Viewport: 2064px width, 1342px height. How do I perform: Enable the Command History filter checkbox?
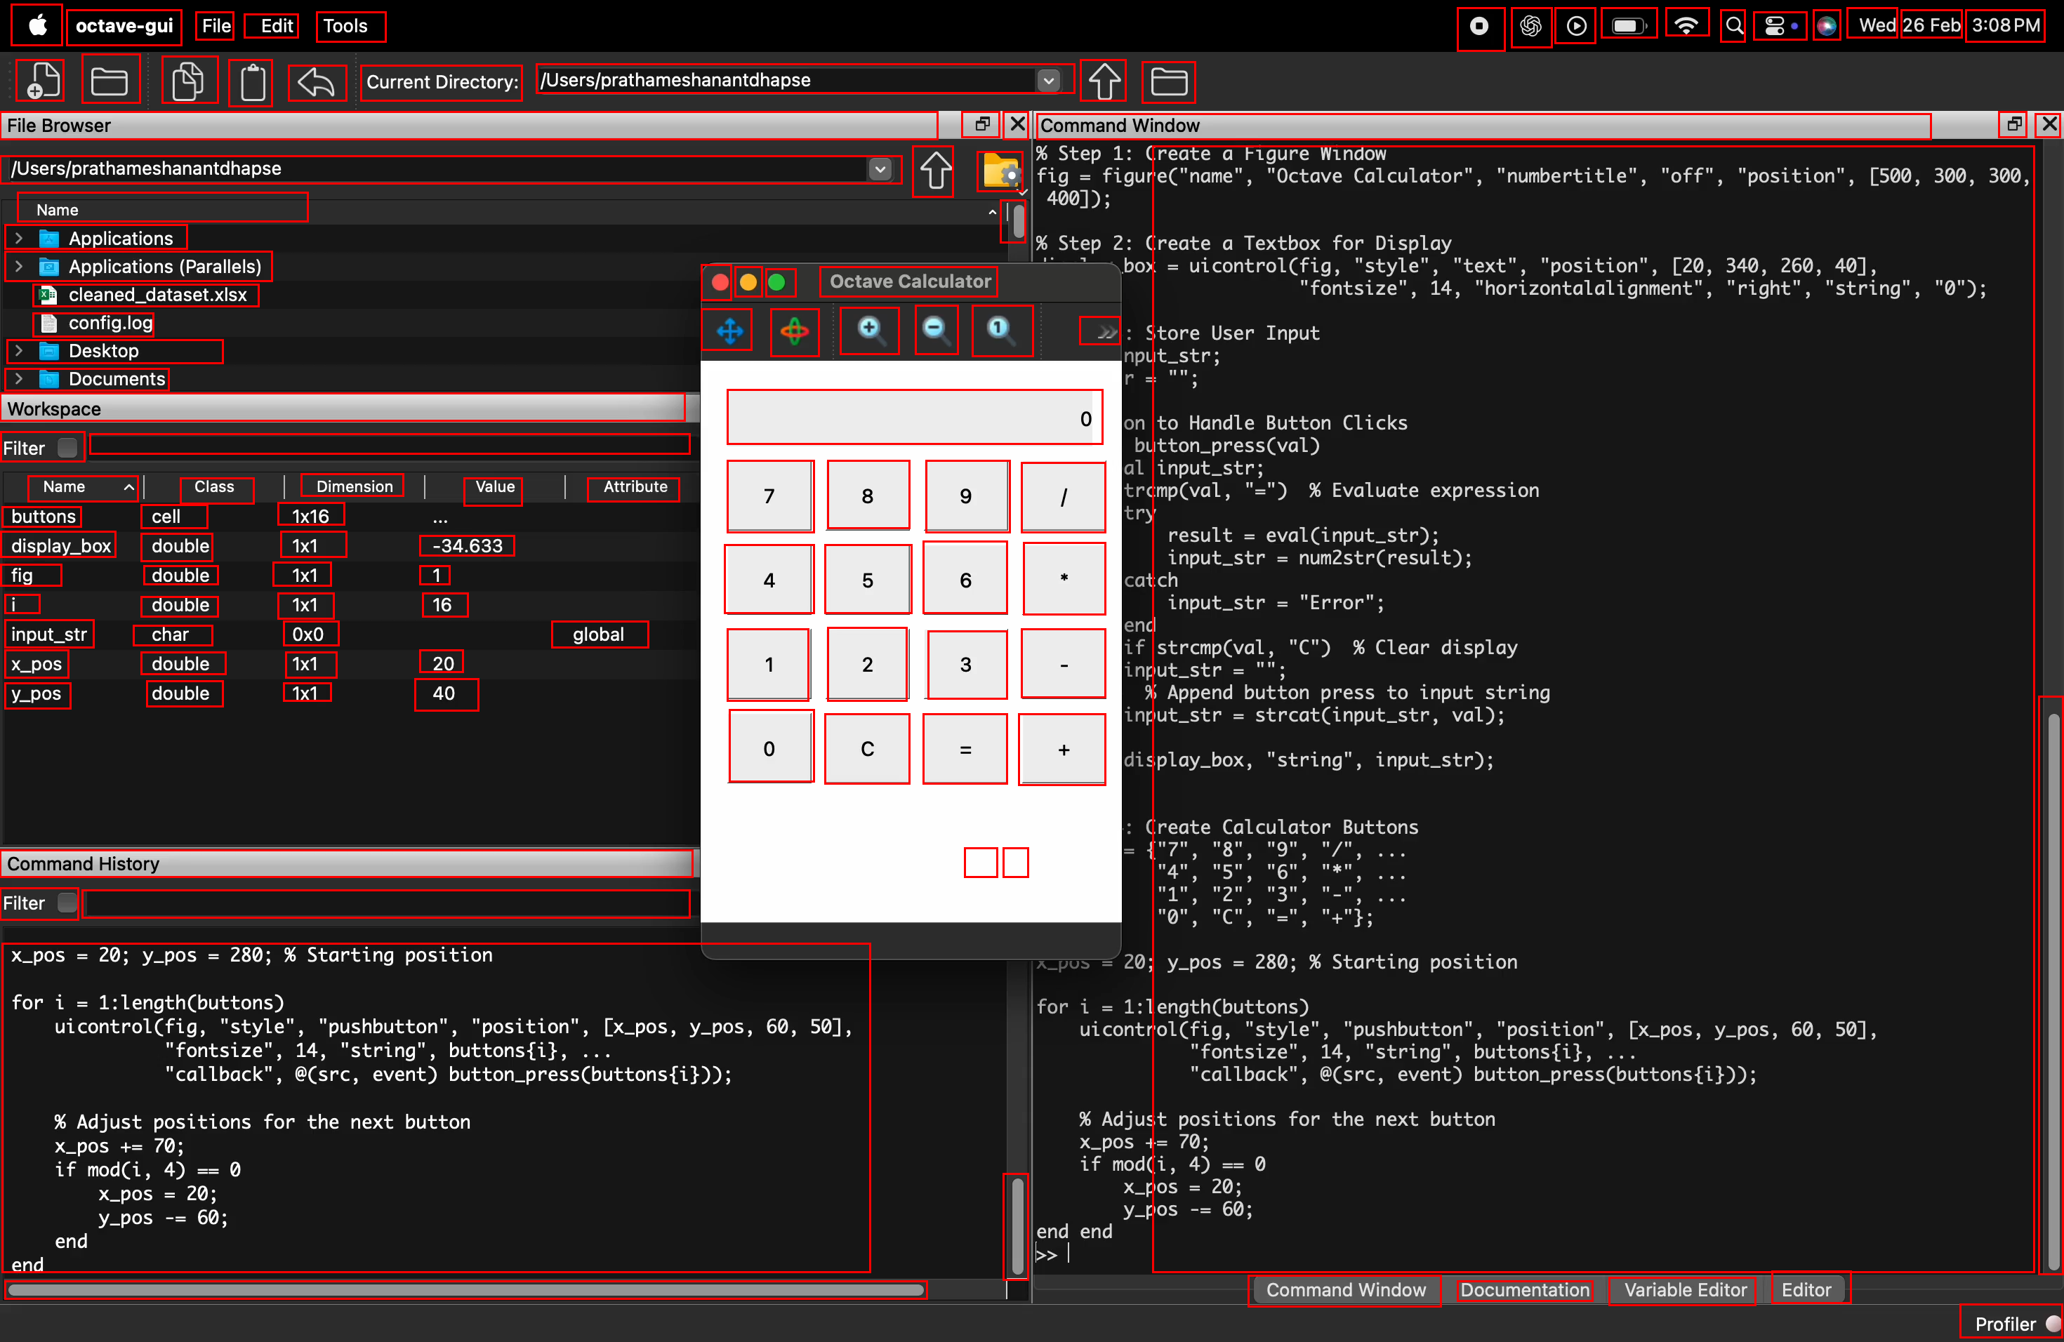[x=67, y=903]
